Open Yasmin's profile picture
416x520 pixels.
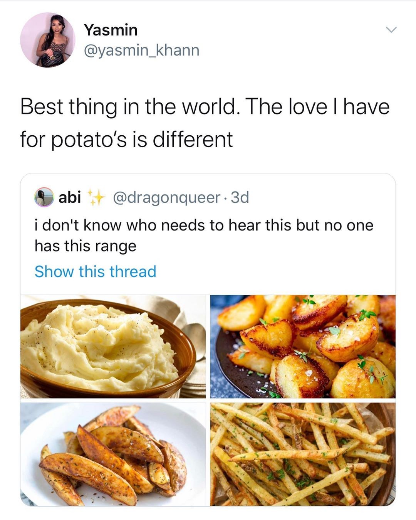coord(47,40)
